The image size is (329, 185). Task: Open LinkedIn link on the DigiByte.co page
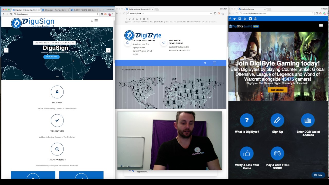point(137,19)
